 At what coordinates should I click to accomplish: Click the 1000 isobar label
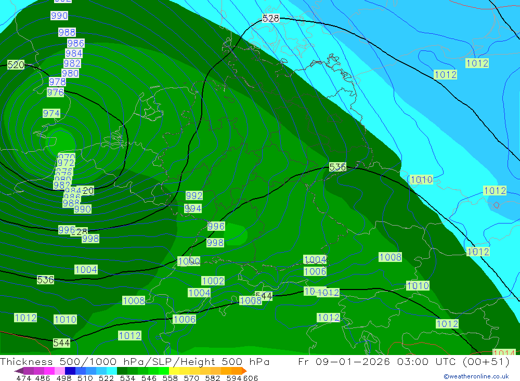pos(189,261)
